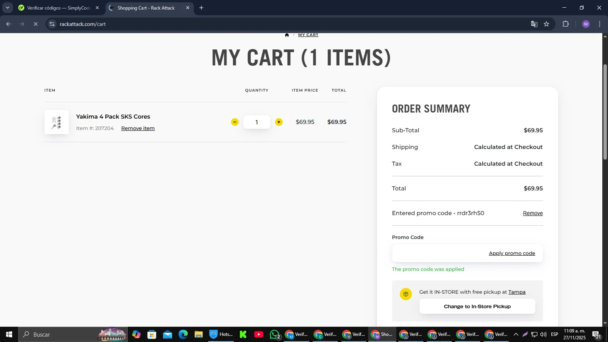
Task: Go to home via breadcrumb house icon
Action: pos(287,35)
